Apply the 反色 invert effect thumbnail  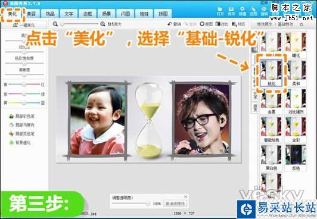point(296,158)
